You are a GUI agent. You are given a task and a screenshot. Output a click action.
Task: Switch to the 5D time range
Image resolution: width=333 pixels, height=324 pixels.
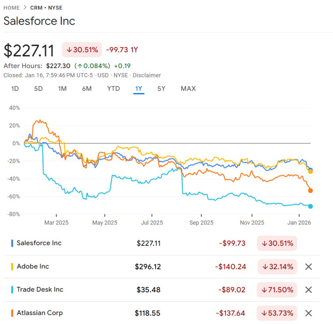pyautogui.click(x=38, y=89)
